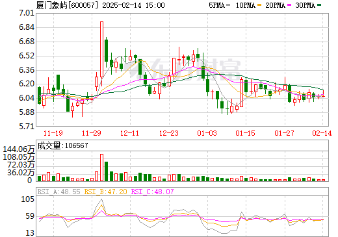
Task: Select the 01-15 date axis label
Action: tap(246, 133)
